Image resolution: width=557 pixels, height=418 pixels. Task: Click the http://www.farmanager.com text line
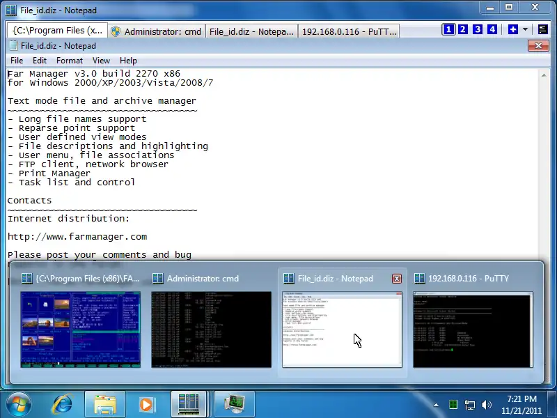77,237
